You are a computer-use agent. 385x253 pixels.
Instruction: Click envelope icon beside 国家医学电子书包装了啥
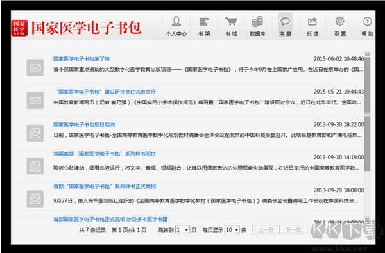pos(35,67)
